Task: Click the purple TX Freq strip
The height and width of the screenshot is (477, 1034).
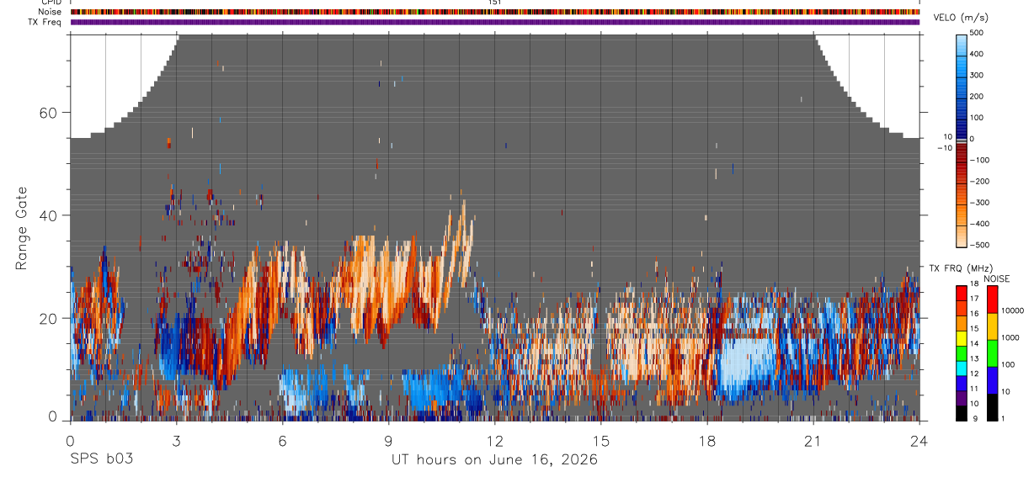Action: point(495,22)
